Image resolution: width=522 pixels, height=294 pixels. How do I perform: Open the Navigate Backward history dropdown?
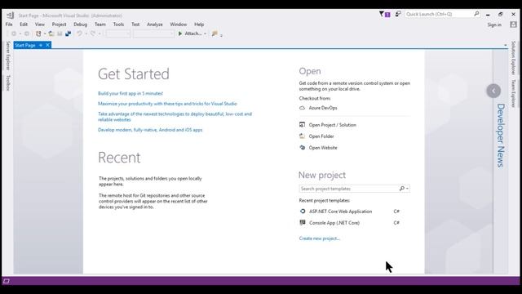pyautogui.click(x=20, y=34)
